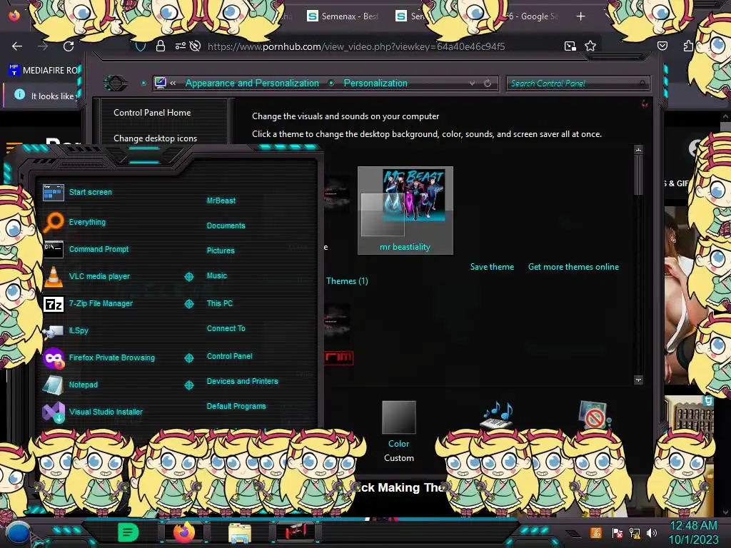
Task: Click Change desktop icons
Action: click(155, 138)
